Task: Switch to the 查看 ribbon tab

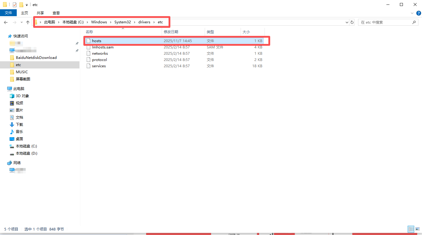Action: point(56,13)
